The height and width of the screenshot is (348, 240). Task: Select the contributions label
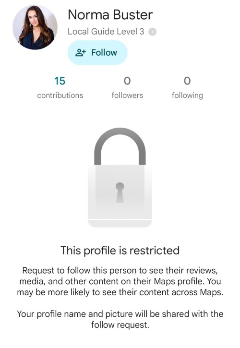60,96
